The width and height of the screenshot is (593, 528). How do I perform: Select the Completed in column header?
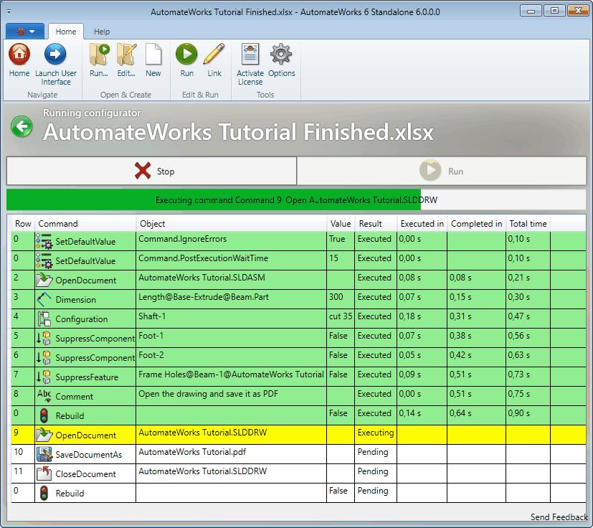click(477, 224)
